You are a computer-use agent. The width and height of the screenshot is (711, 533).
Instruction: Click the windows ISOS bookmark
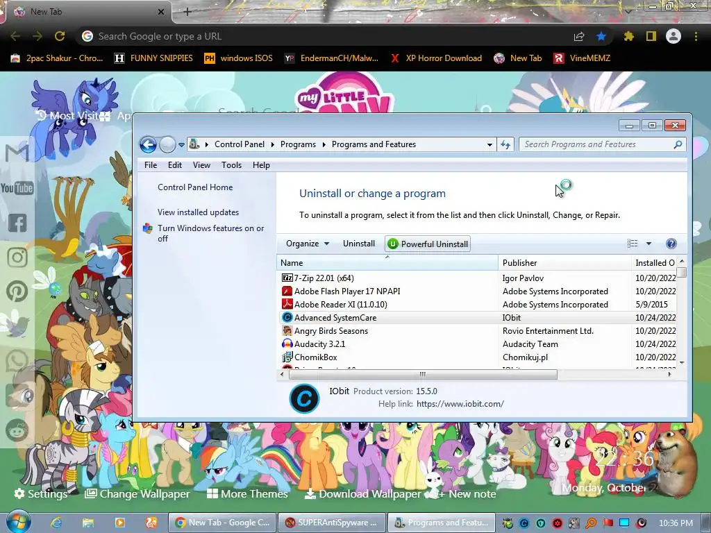pyautogui.click(x=239, y=58)
